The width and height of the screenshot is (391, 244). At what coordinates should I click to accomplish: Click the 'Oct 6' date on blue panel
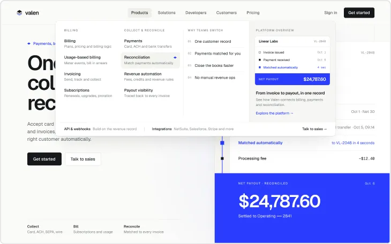pyautogui.click(x=370, y=184)
